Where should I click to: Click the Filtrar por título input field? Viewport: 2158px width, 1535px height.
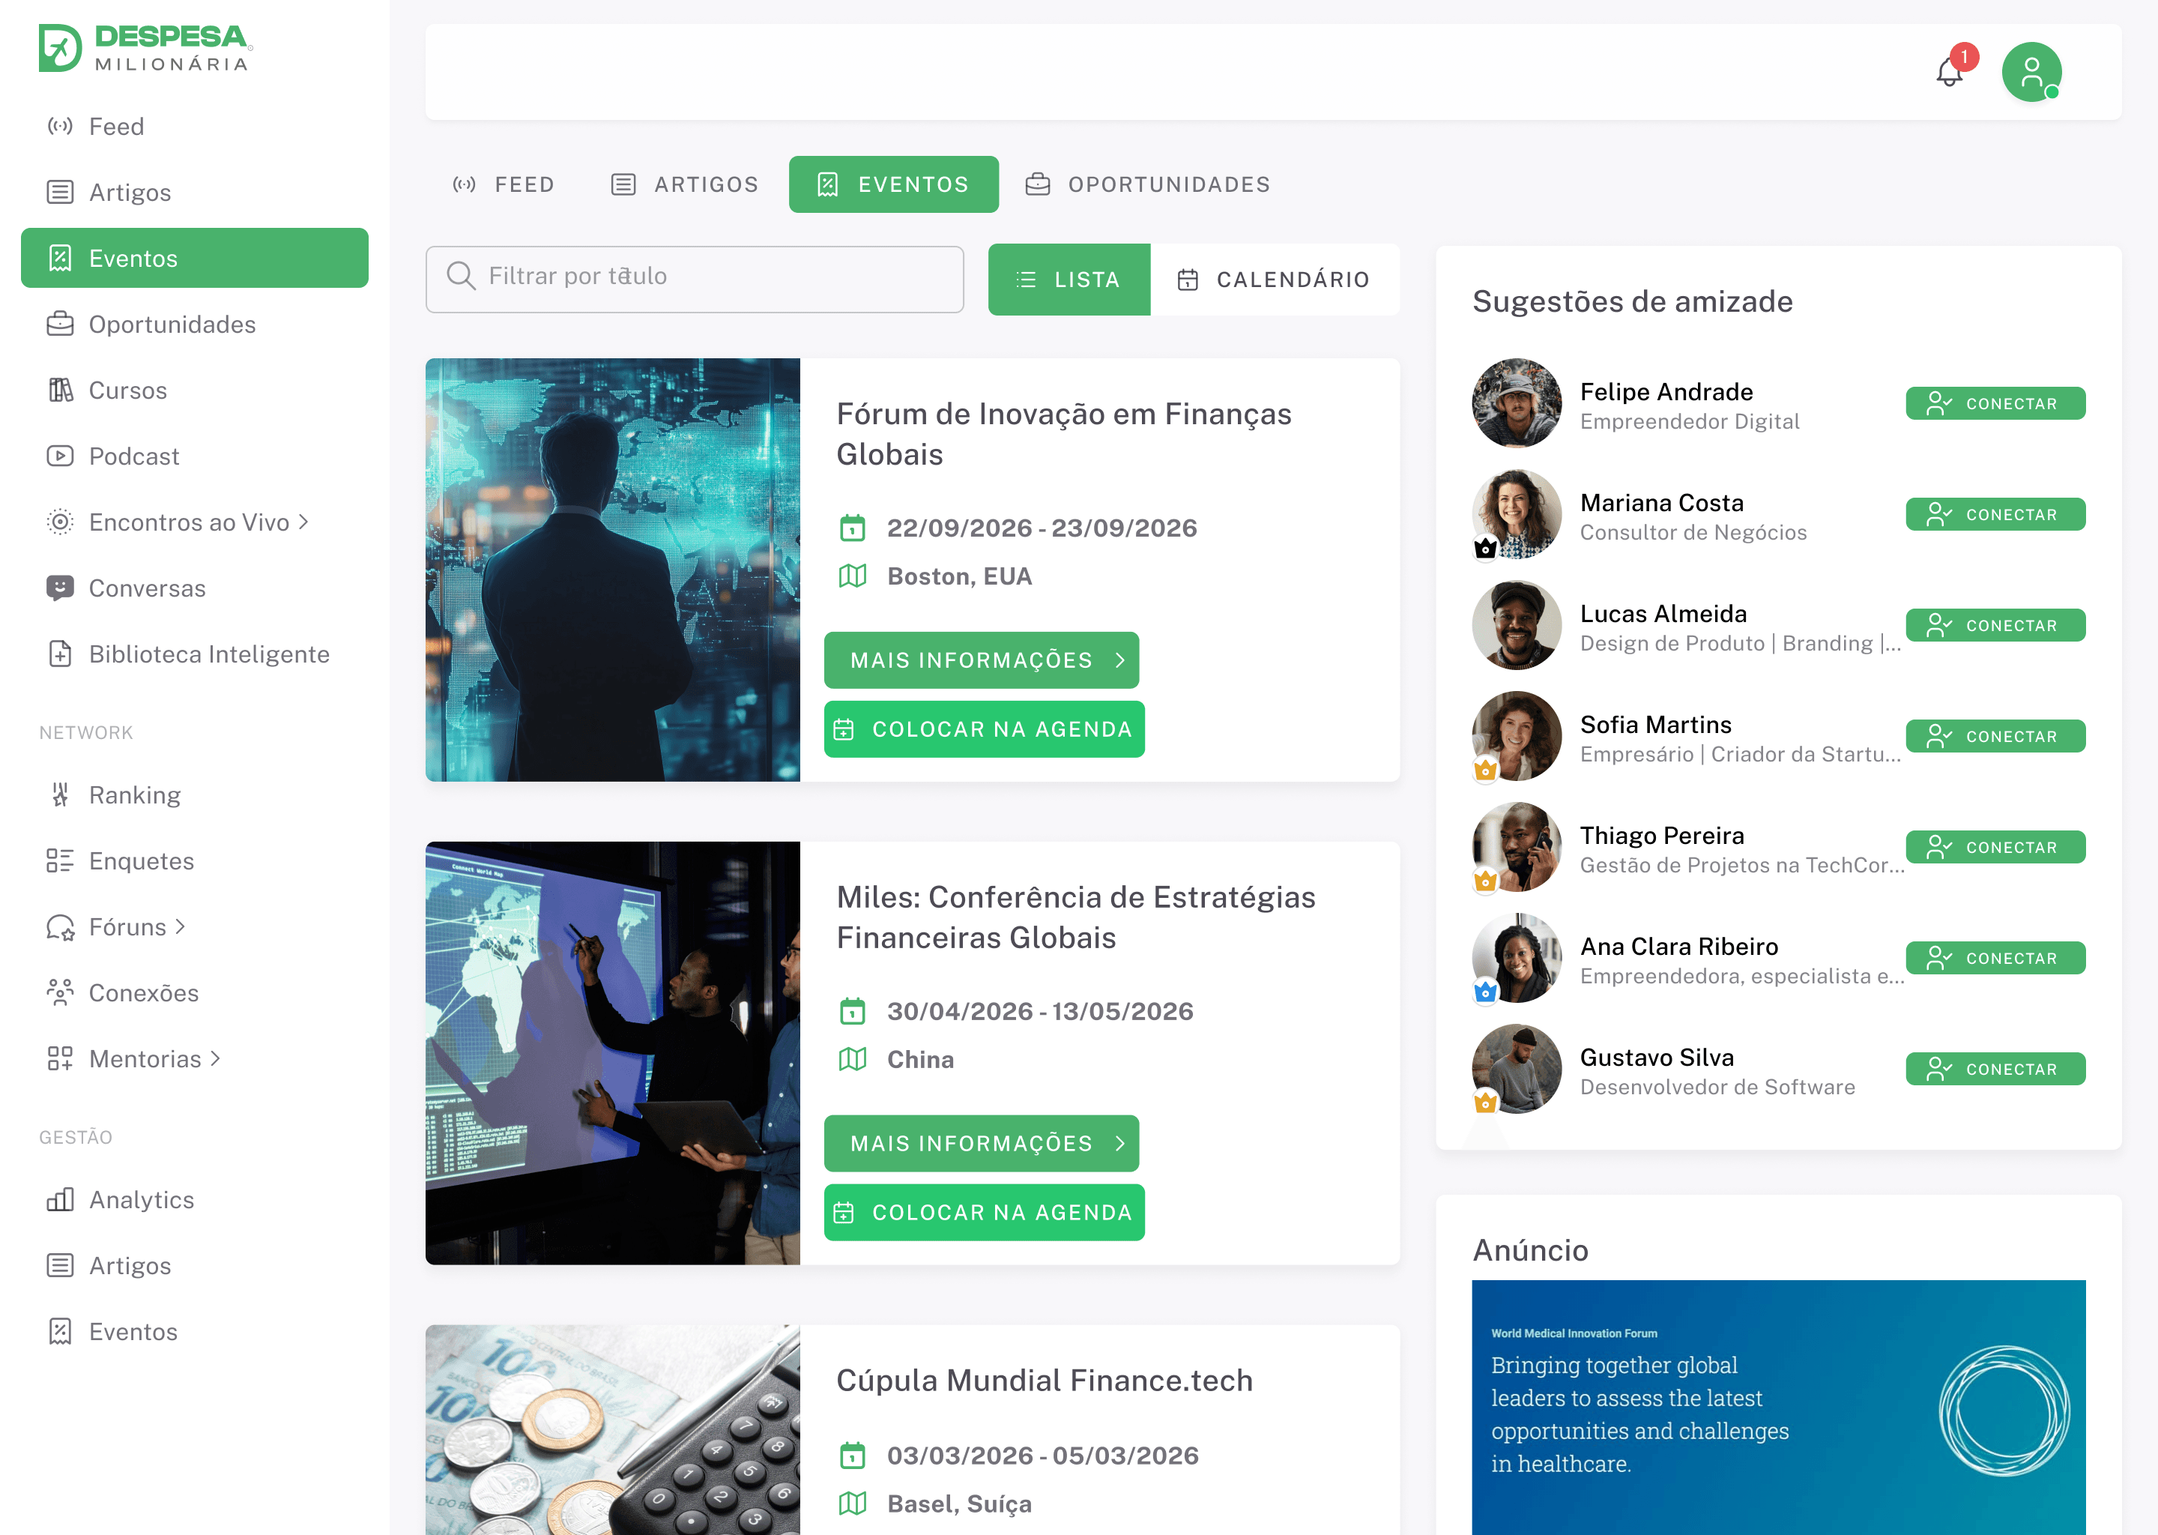(x=695, y=280)
